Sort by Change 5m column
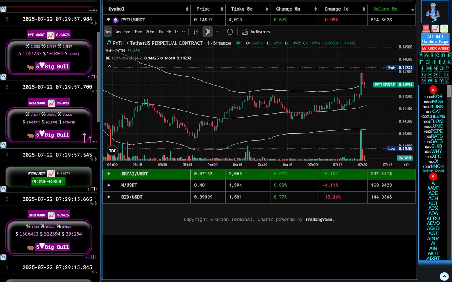The width and height of the screenshot is (452, 282). 295,9
